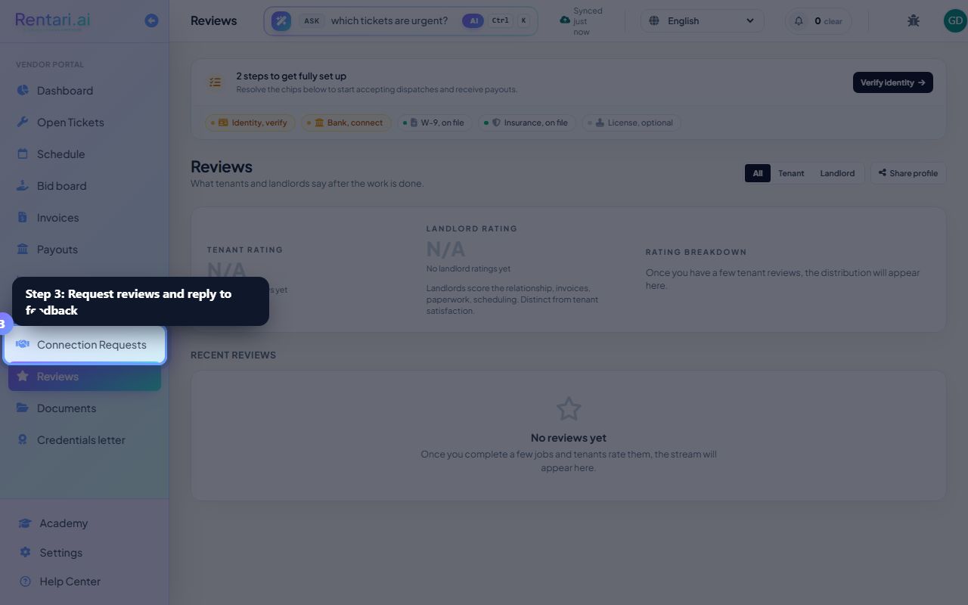
Task: Open Dashboard from the sidebar
Action: [x=84, y=91]
